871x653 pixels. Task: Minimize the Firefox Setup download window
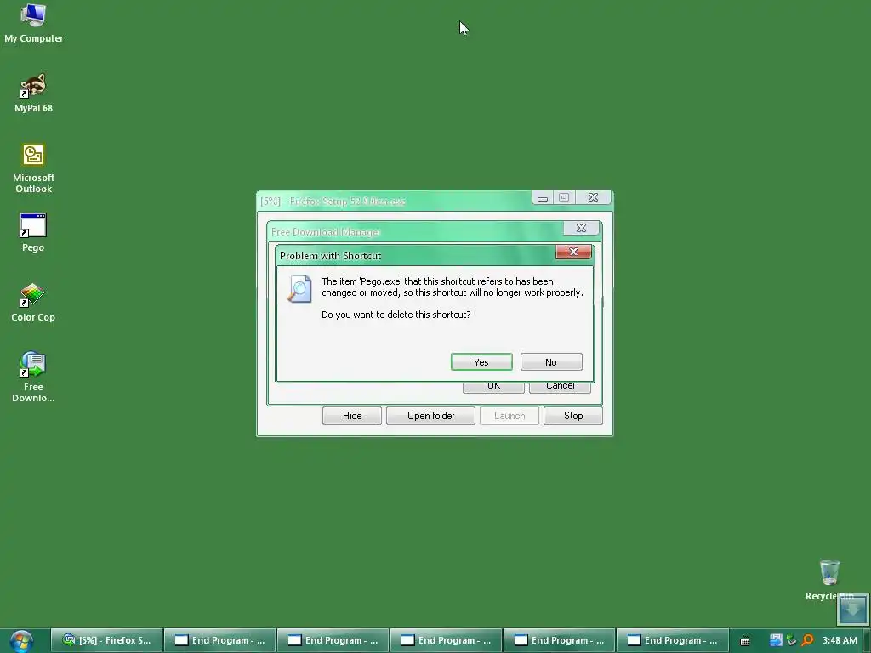click(543, 197)
